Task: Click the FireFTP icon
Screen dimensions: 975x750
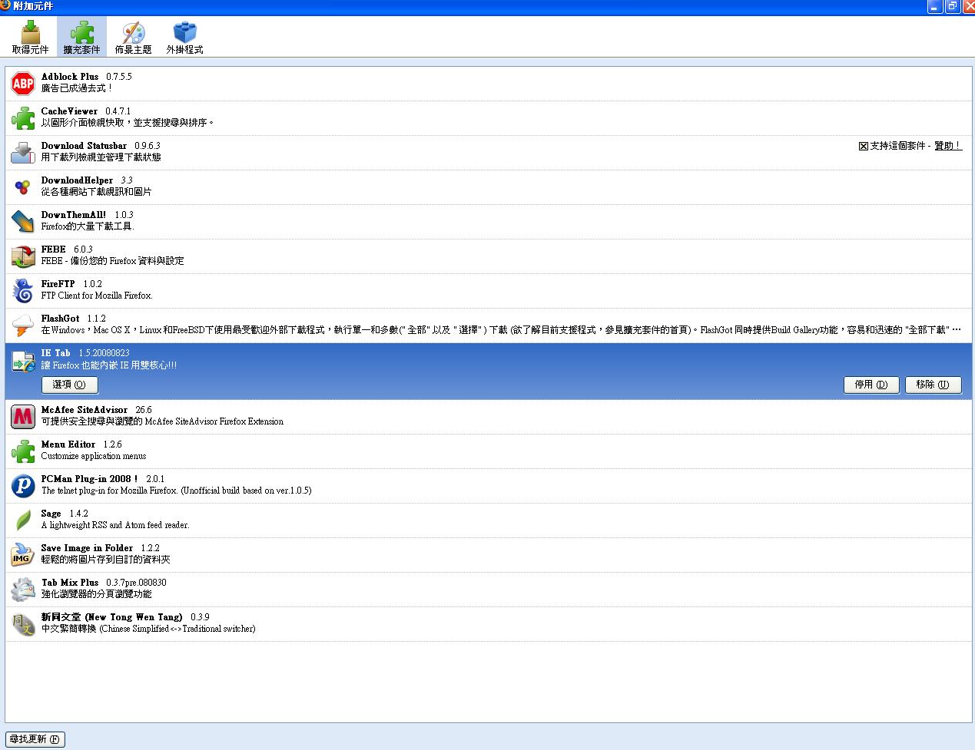Action: click(x=23, y=291)
